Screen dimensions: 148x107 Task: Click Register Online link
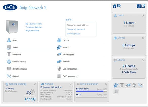[x=32, y=30]
